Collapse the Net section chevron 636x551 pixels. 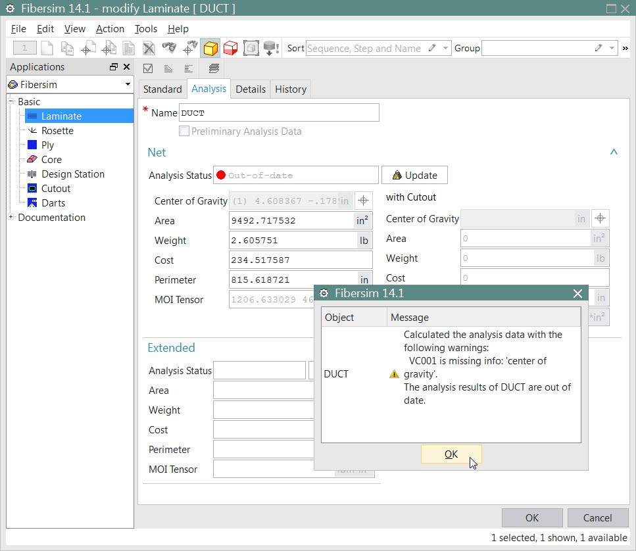tap(613, 151)
